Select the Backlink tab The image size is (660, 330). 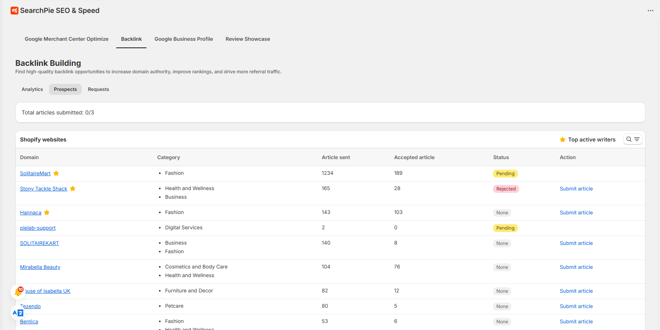[x=131, y=39]
